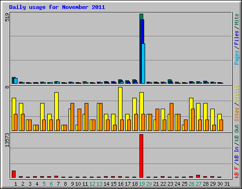Click day label 22 on the x-axis
242x189 pixels.
[x=163, y=184]
